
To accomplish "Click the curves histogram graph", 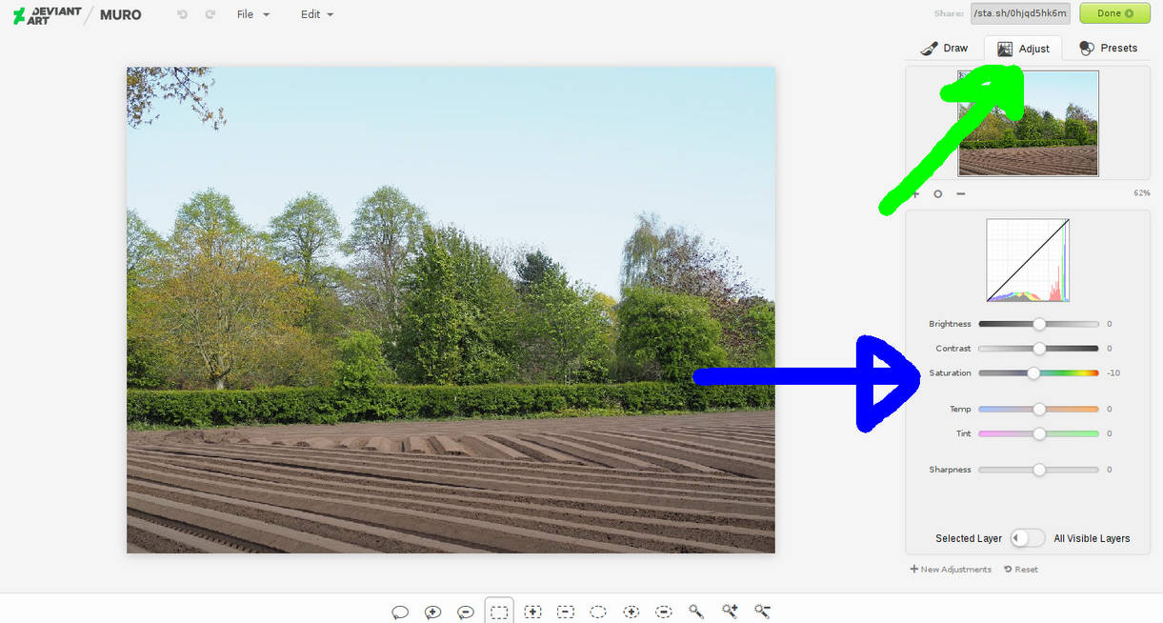I will pos(1028,260).
